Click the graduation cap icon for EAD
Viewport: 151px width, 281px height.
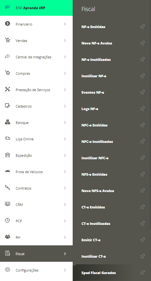pyautogui.click(x=8, y=8)
